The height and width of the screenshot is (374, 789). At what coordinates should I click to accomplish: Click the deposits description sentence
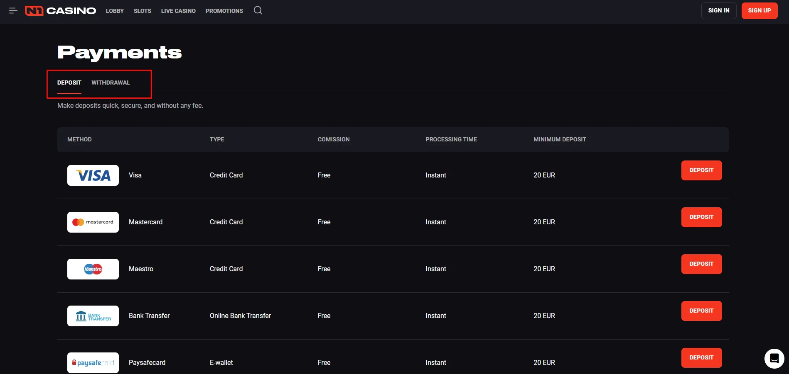[130, 106]
